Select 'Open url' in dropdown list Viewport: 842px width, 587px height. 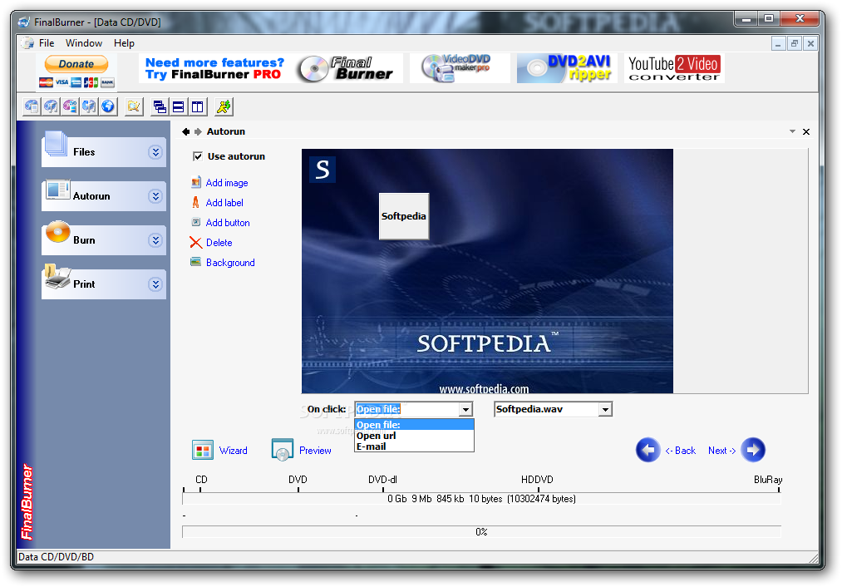pyautogui.click(x=414, y=436)
